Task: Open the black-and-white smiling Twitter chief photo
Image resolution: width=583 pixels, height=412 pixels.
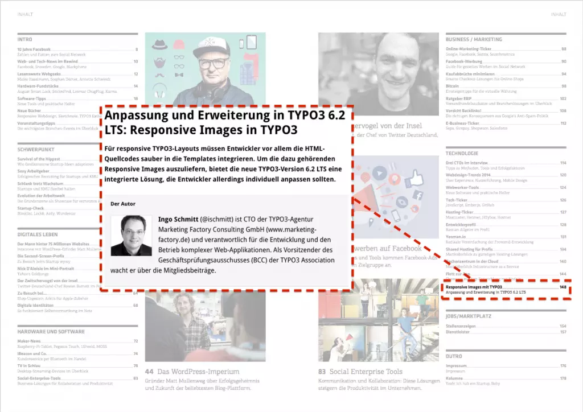Action: [x=379, y=74]
